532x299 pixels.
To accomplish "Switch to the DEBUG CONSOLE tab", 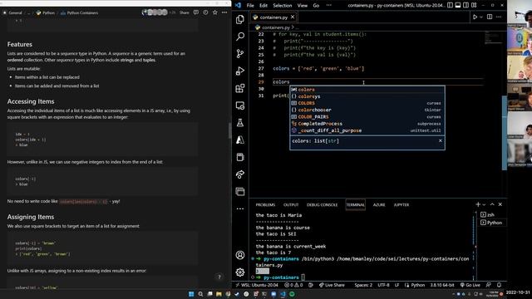I will [322, 205].
